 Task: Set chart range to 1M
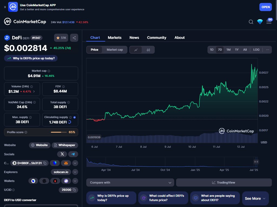[x=228, y=50]
